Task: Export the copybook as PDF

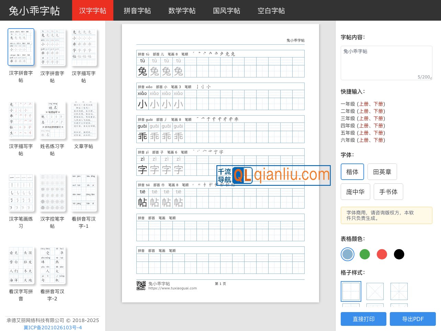Action: (x=413, y=319)
